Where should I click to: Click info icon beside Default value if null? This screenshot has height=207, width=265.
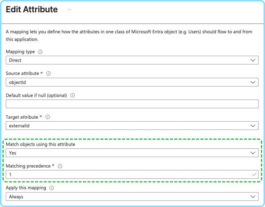pyautogui.click(x=73, y=96)
